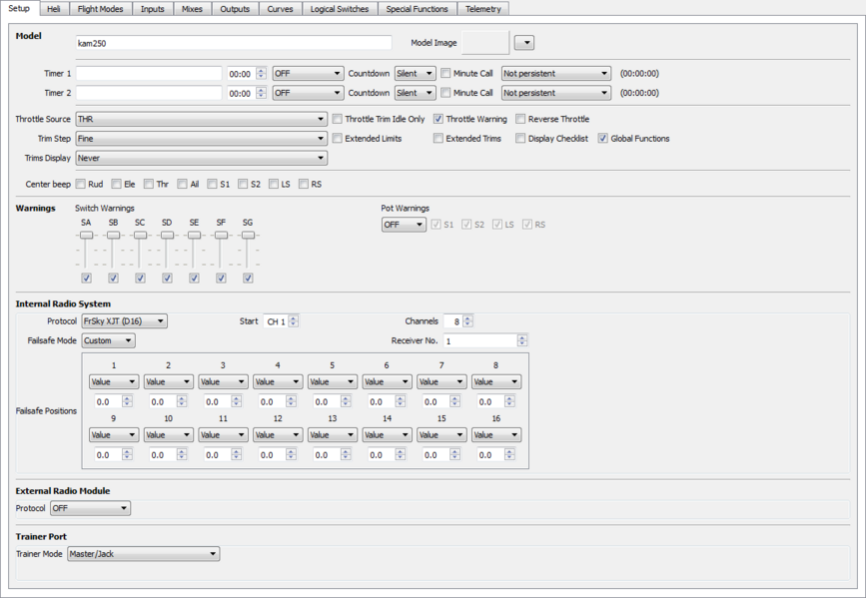
Task: Click the Start channel stepper arrows
Action: (293, 321)
